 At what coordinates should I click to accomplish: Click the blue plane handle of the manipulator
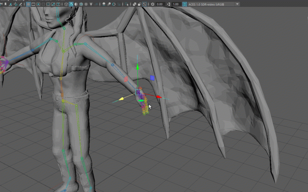[x=152, y=78]
